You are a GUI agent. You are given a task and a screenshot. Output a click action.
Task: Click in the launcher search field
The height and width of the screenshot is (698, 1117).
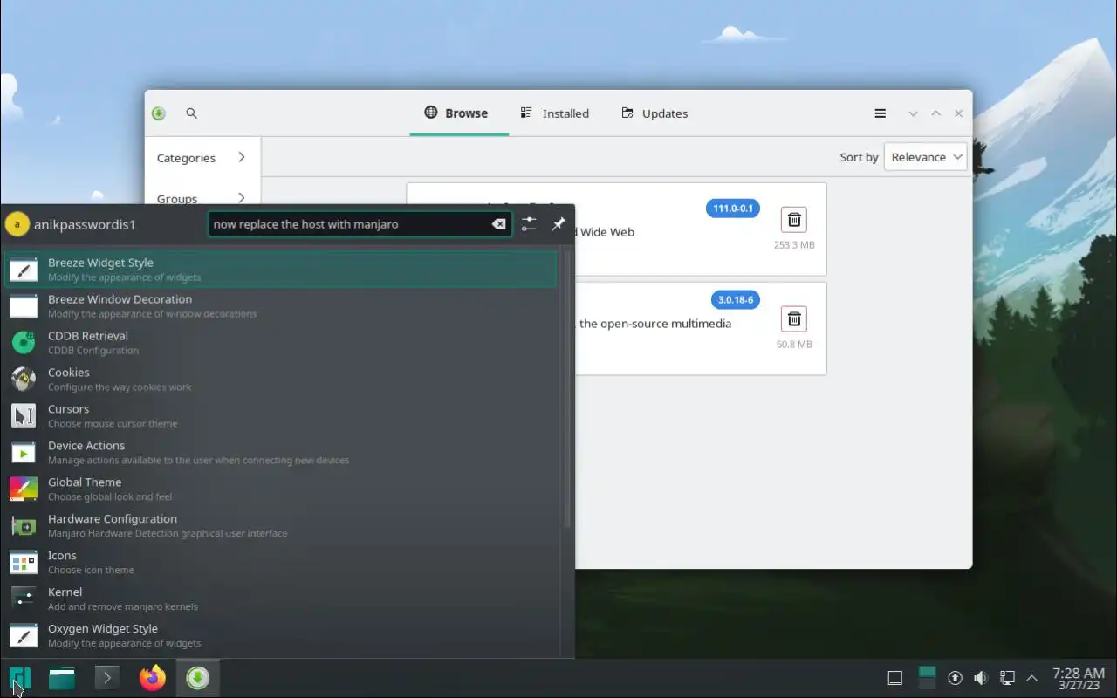tap(360, 224)
